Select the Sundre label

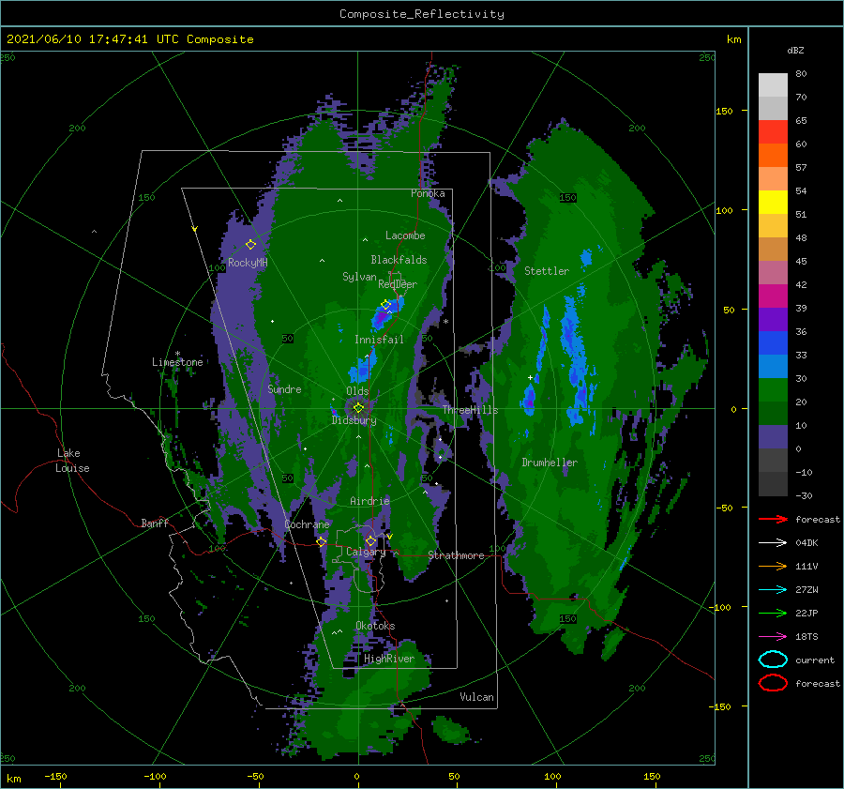[x=284, y=388]
